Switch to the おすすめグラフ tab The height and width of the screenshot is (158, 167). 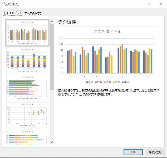click(x=12, y=13)
